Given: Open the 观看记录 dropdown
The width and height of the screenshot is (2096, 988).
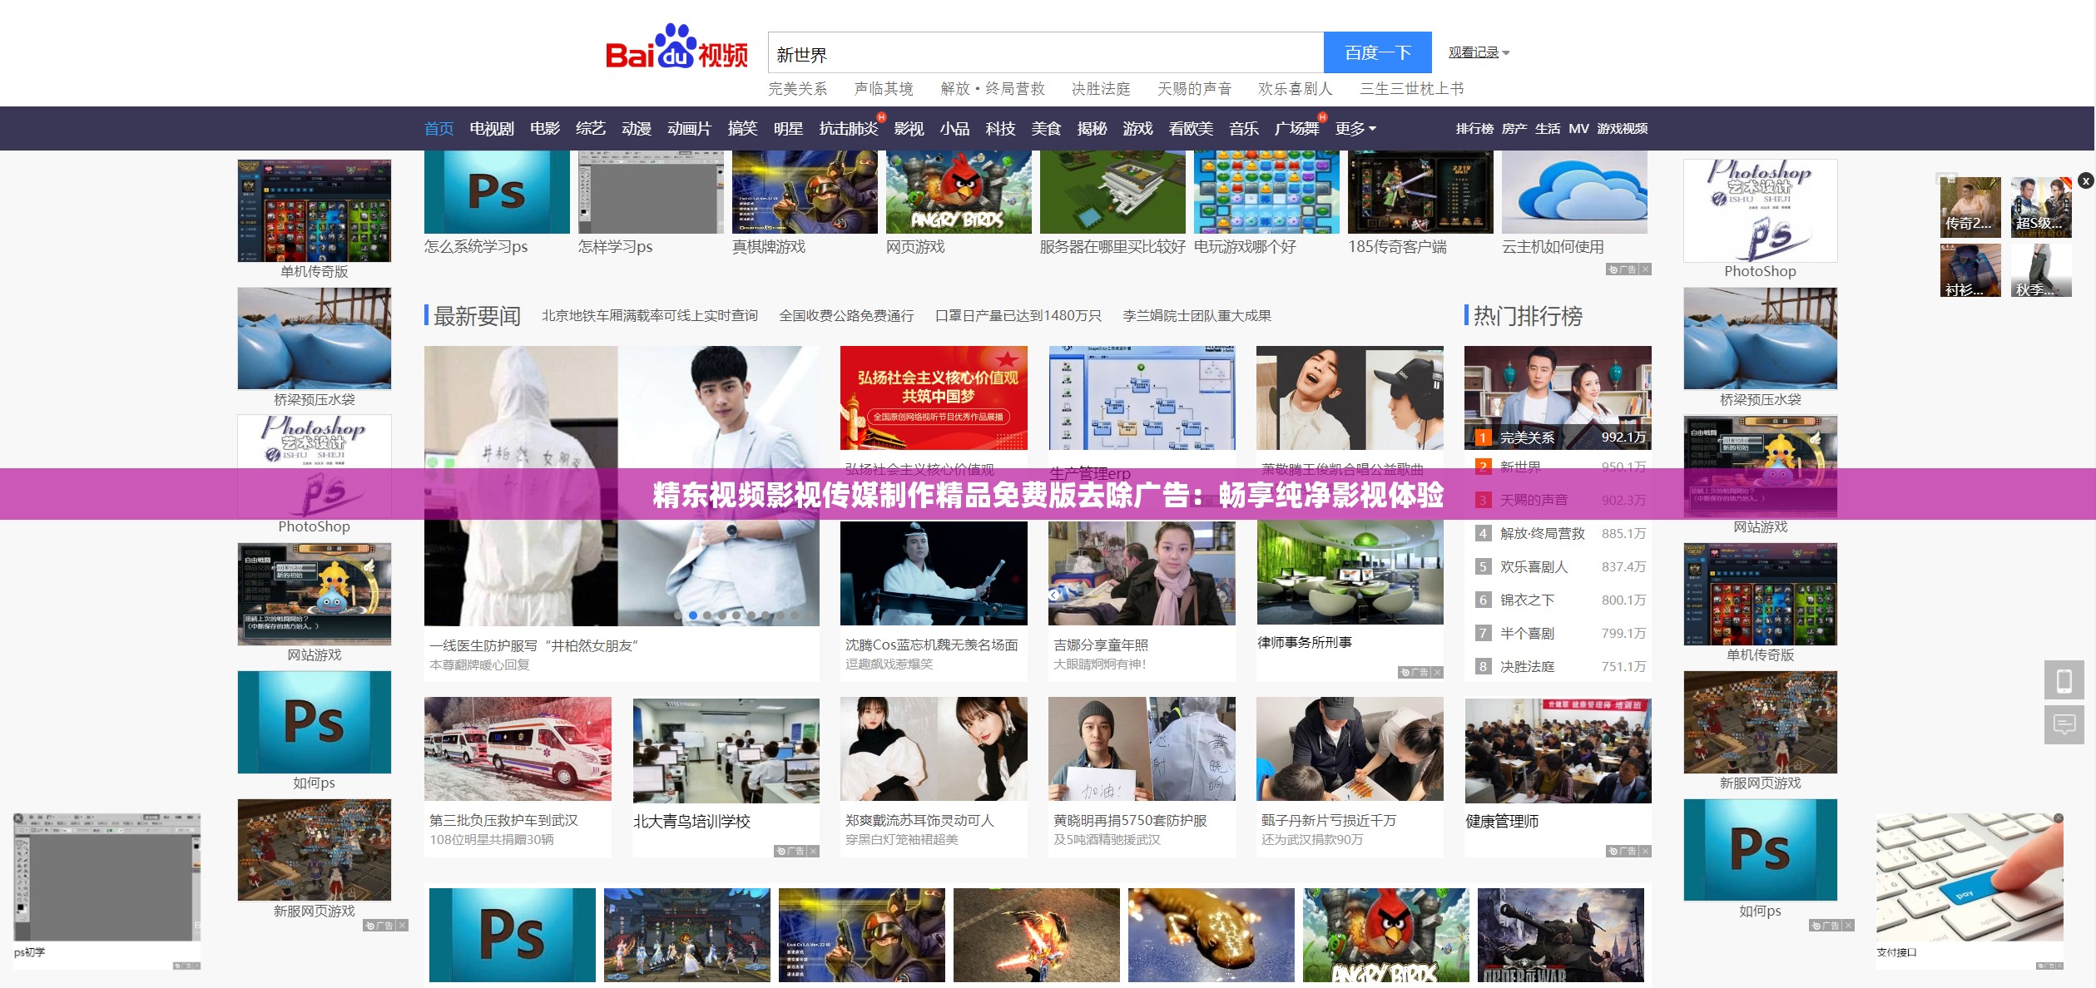Looking at the screenshot, I should [x=1479, y=52].
